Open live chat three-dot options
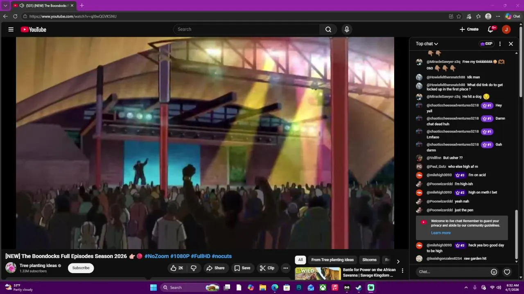The width and height of the screenshot is (524, 294). [x=500, y=44]
